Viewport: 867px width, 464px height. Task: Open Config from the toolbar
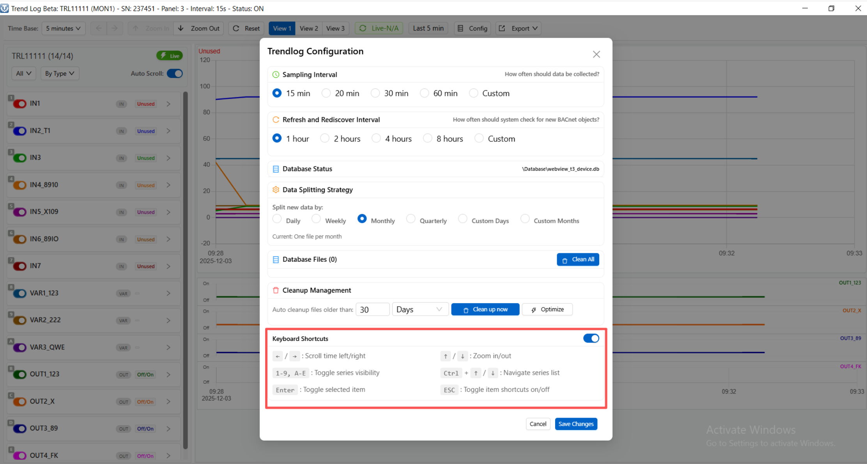pyautogui.click(x=472, y=28)
